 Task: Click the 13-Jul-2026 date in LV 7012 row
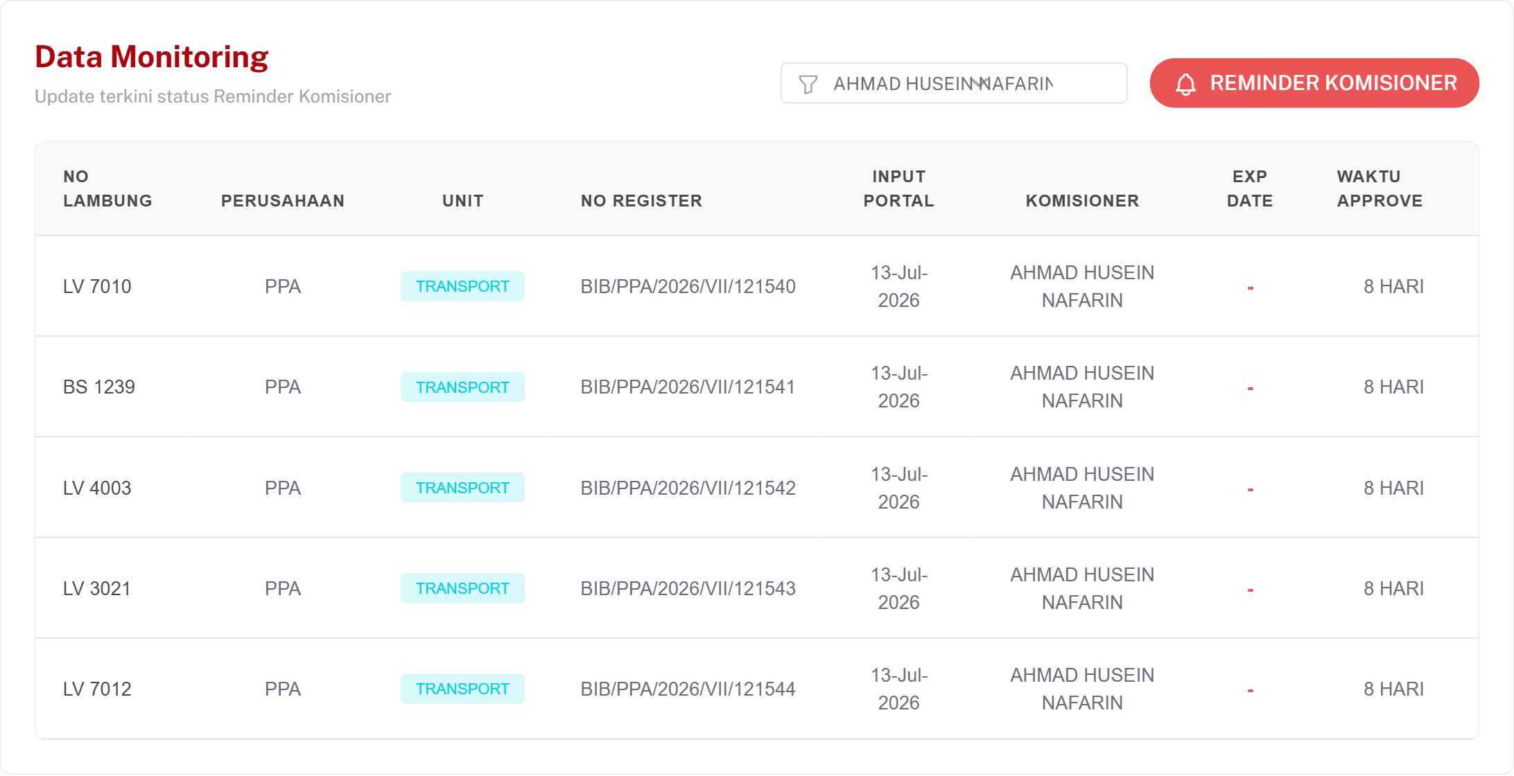pyautogui.click(x=899, y=689)
